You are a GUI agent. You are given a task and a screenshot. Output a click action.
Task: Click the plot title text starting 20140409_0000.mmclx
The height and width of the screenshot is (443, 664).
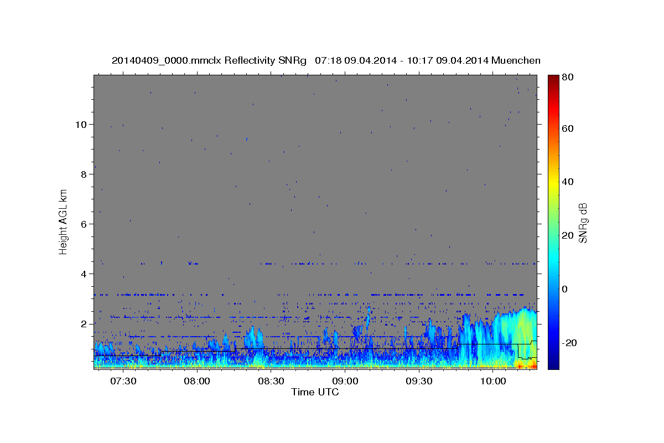tap(326, 60)
